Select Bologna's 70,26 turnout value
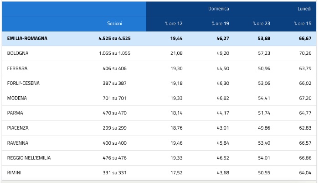The image size is (319, 183). 304,53
